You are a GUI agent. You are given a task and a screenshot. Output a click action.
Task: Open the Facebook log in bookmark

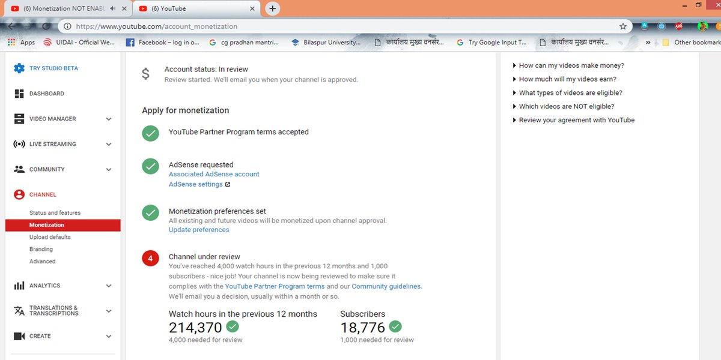[162, 43]
